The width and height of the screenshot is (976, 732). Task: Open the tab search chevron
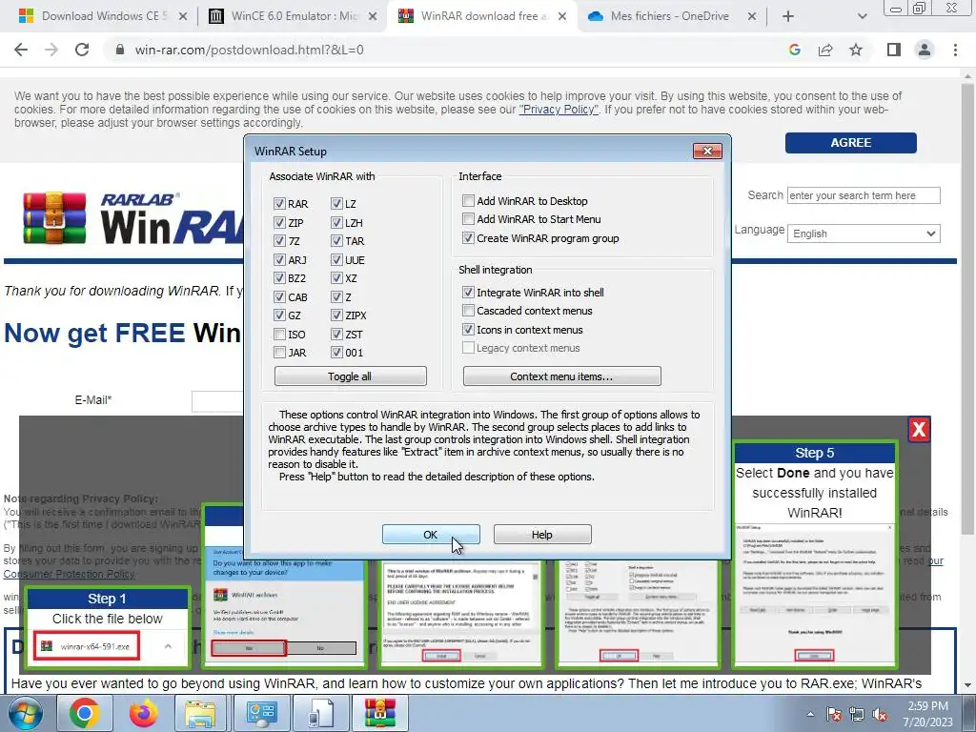[x=862, y=16]
